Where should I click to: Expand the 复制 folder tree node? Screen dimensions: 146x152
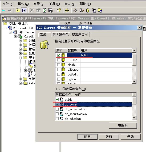[x=20, y=53]
